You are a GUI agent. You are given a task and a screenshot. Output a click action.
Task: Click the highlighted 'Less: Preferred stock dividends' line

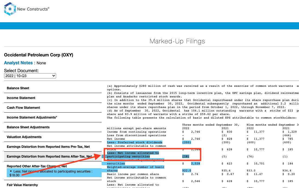[x=135, y=142]
